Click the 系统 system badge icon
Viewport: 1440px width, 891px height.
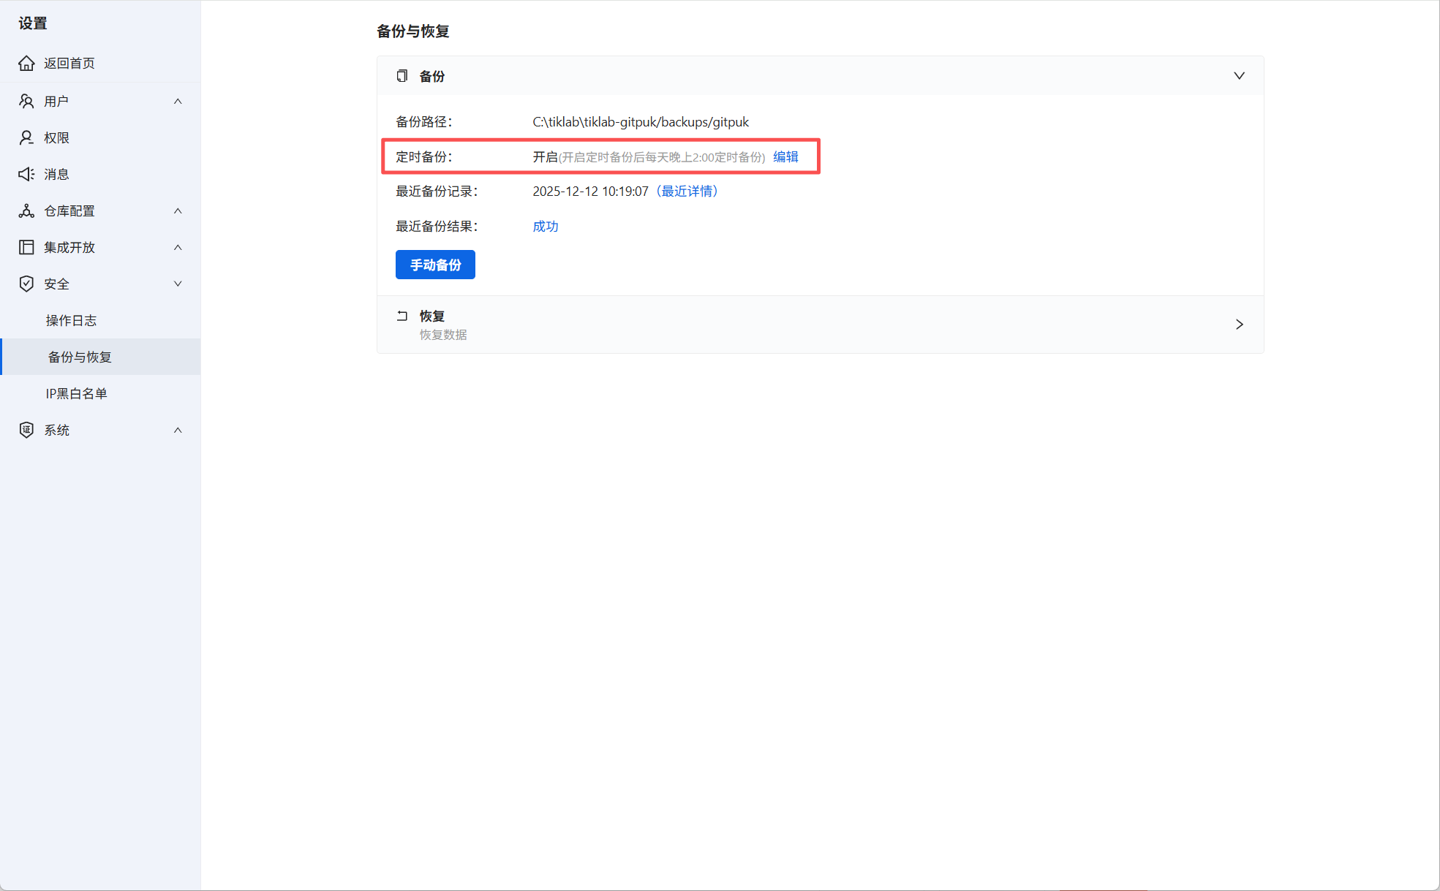point(26,430)
